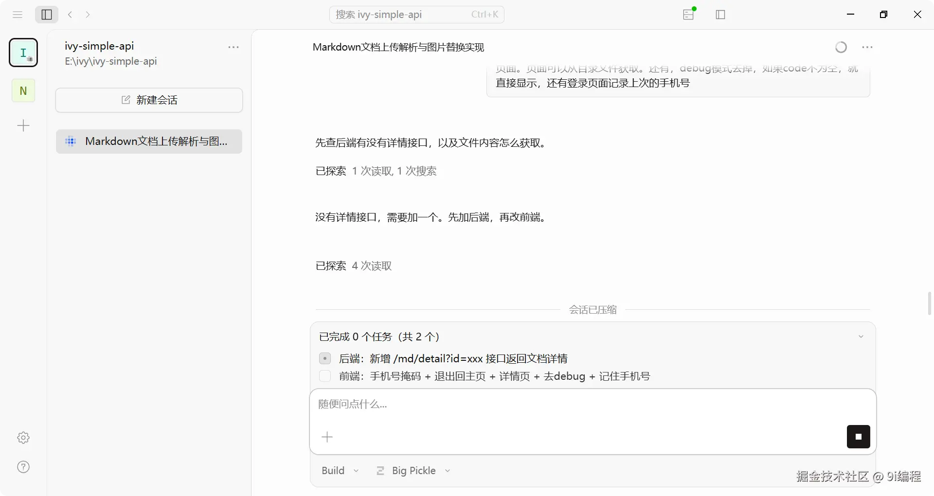The height and width of the screenshot is (496, 934).
Task: Select the 'N' project avatar
Action: click(x=23, y=90)
